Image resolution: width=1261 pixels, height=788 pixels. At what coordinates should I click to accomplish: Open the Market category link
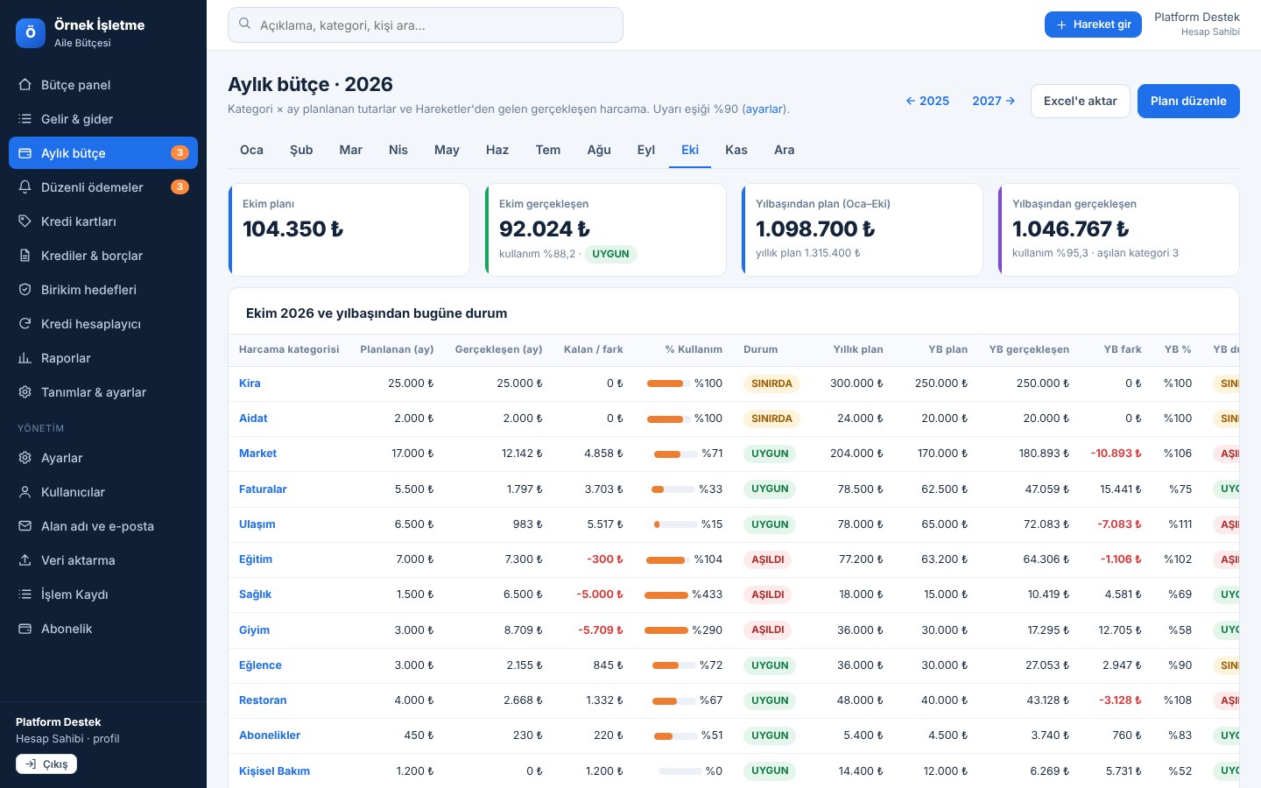click(x=257, y=454)
